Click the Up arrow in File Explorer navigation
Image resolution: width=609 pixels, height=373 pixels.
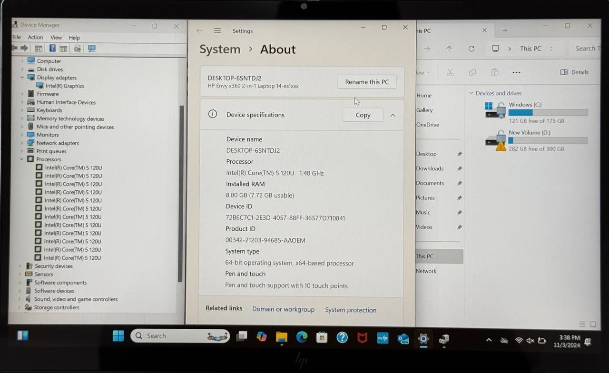click(449, 49)
